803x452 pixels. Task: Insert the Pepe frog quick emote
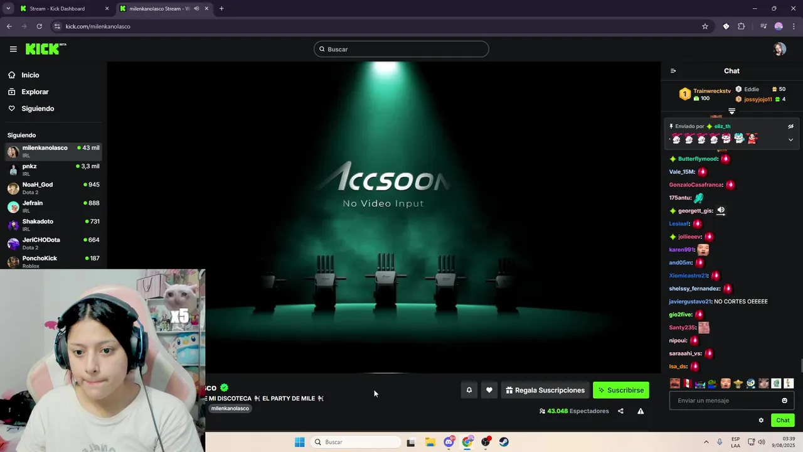point(713,384)
